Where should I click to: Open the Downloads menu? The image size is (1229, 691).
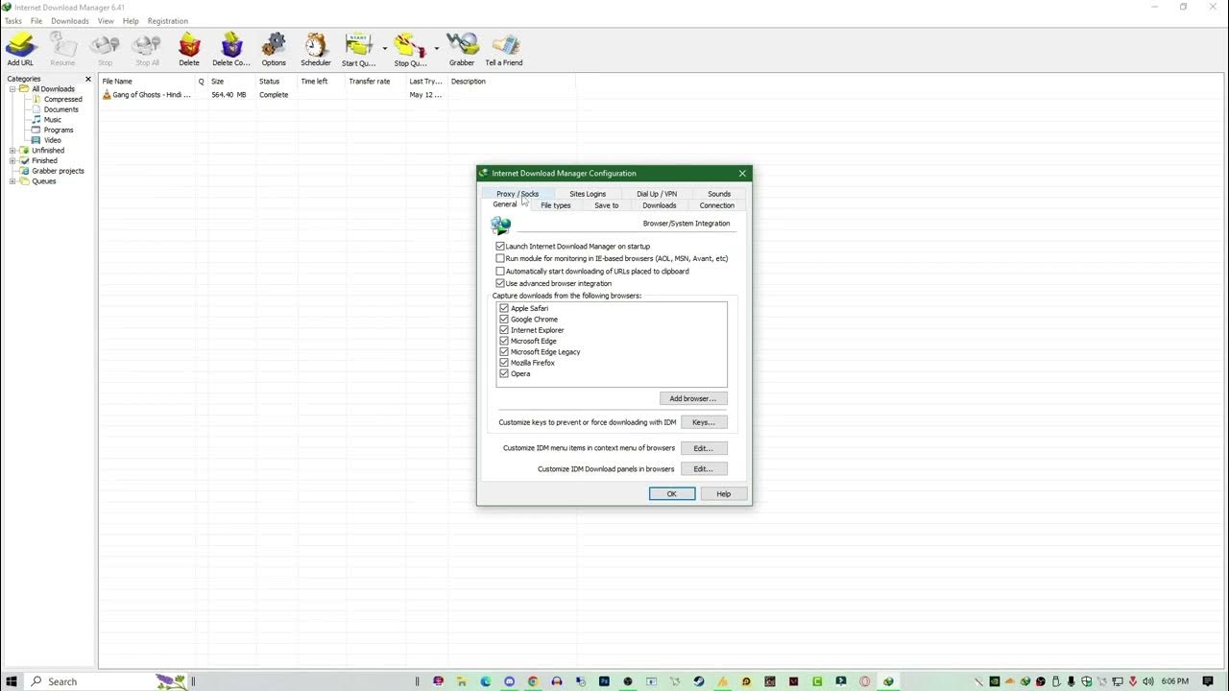click(x=70, y=21)
